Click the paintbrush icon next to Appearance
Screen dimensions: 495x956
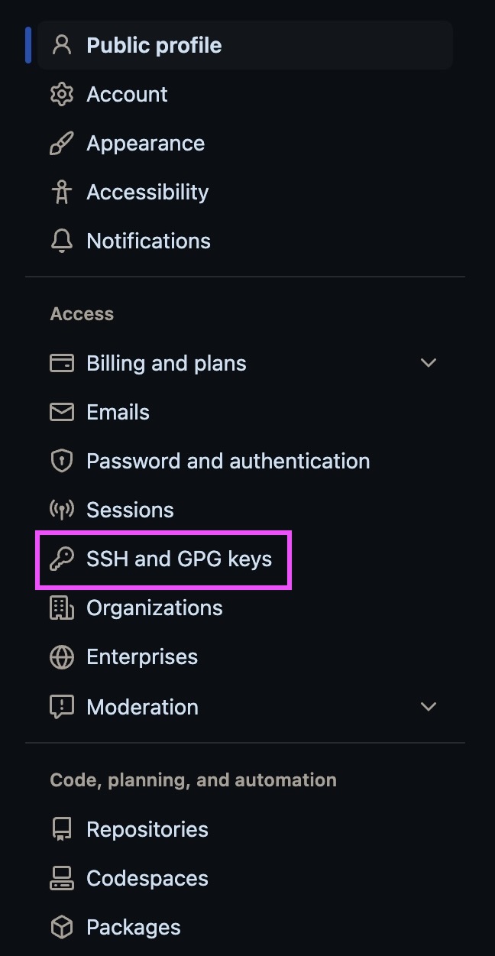tap(60, 143)
